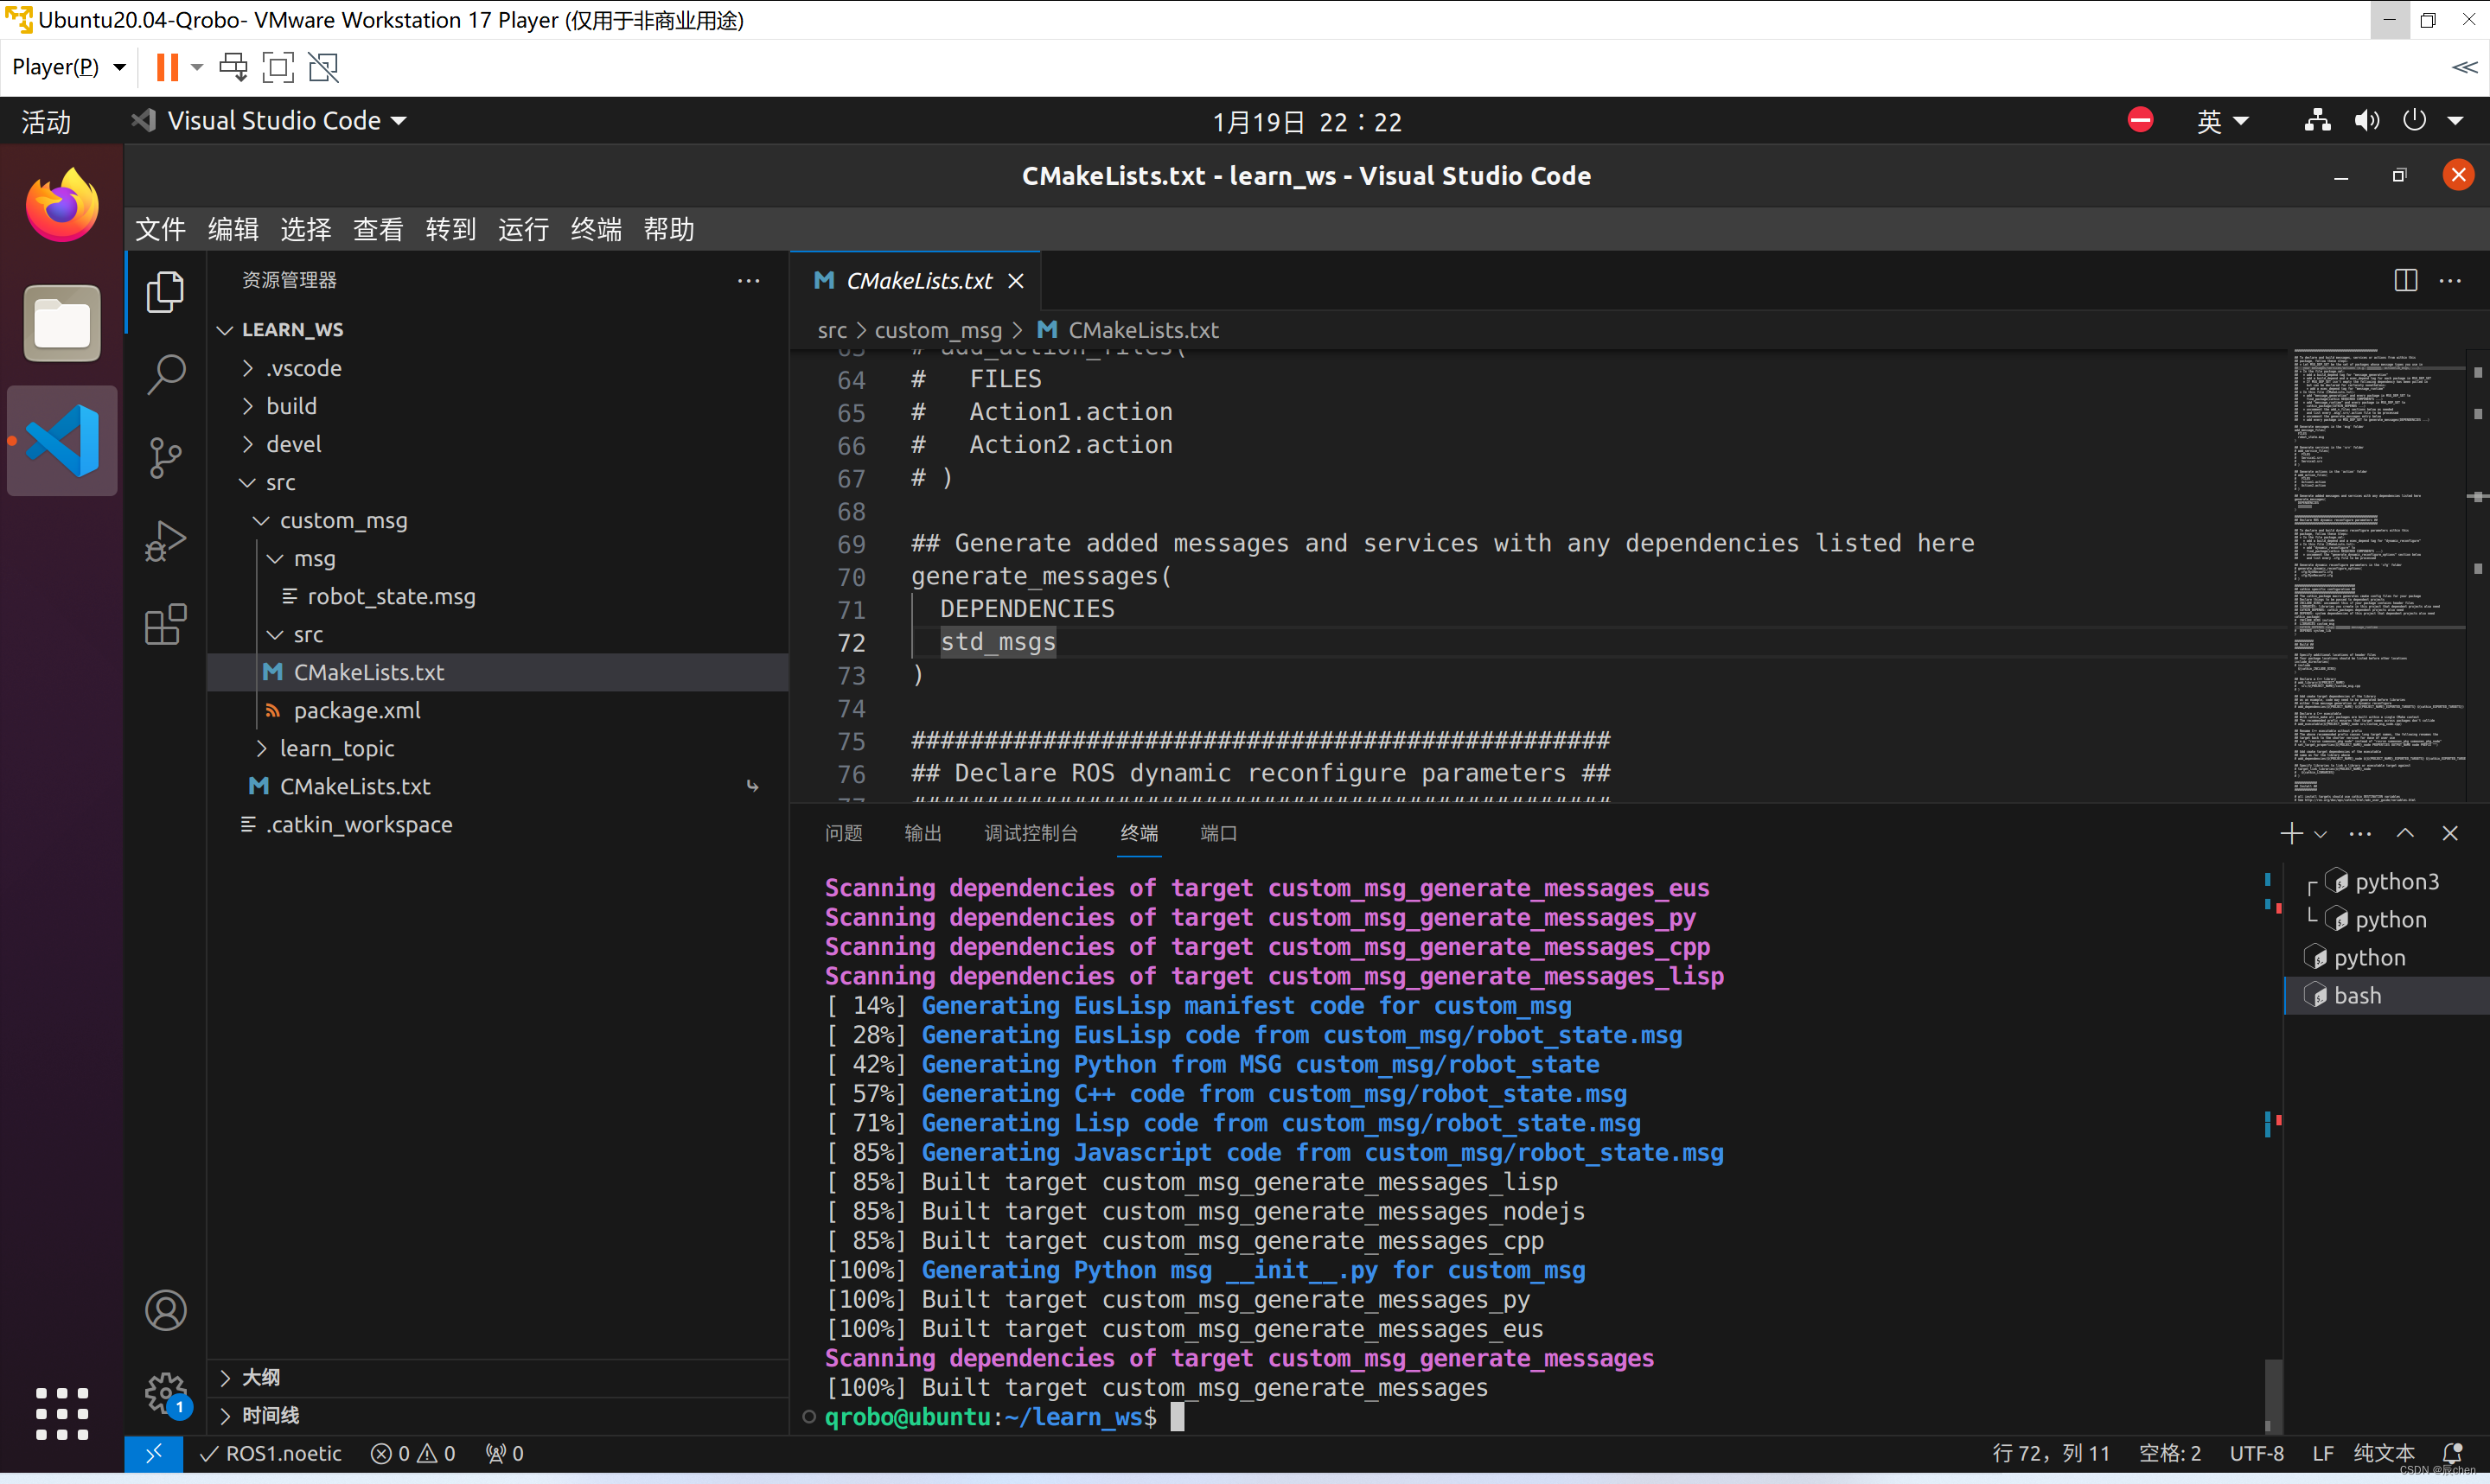Screen dimensions: 2490x1484
Task: Open the 查看 menu
Action: [x=378, y=229]
